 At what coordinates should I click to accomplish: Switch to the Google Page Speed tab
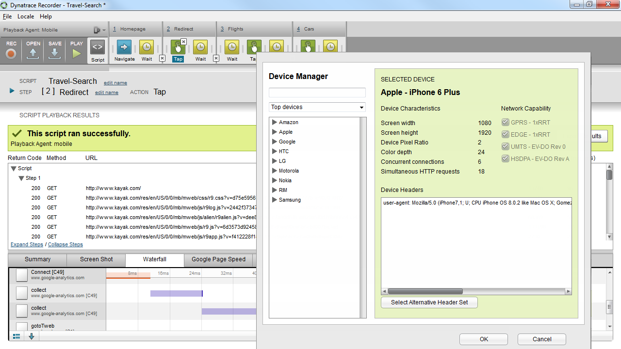[218, 259]
